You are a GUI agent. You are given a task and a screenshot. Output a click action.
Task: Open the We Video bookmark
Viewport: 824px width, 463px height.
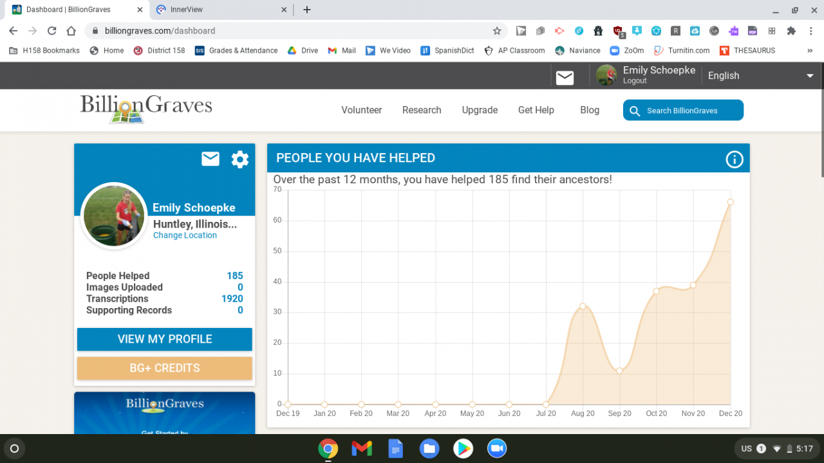click(388, 50)
